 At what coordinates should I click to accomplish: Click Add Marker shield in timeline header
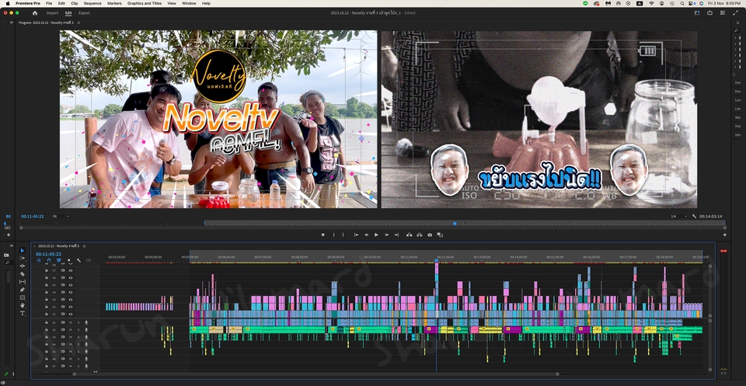pos(68,260)
